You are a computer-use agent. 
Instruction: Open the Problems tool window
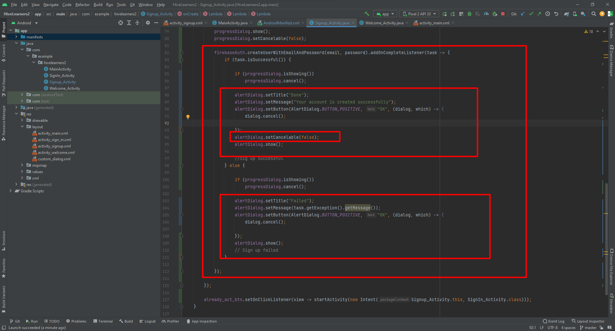(x=76, y=321)
